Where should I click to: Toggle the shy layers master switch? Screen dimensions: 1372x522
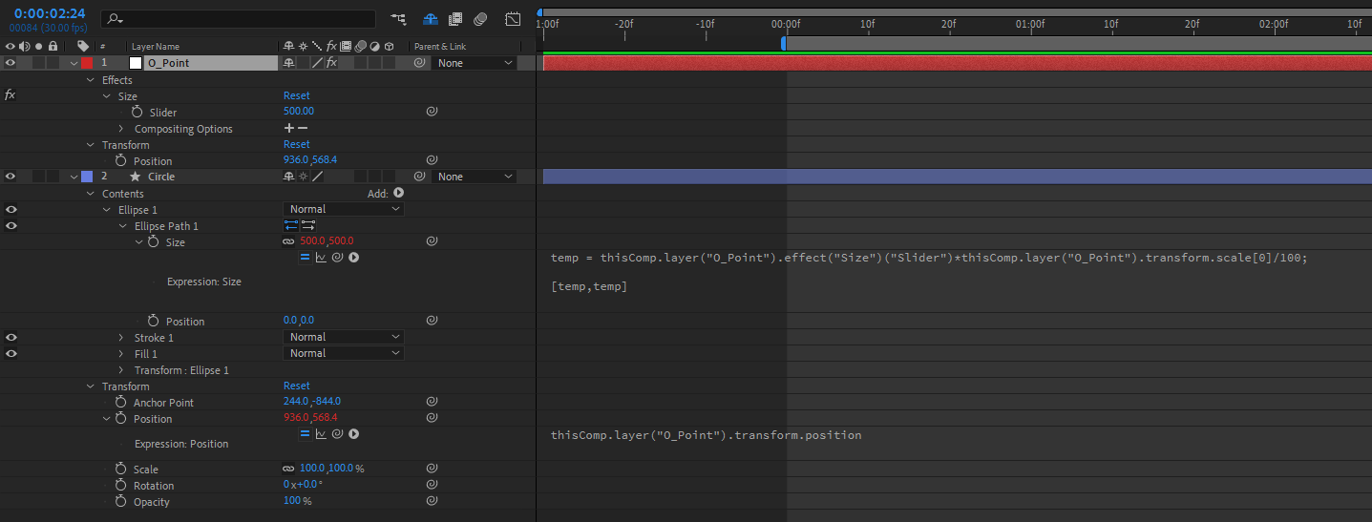click(431, 19)
